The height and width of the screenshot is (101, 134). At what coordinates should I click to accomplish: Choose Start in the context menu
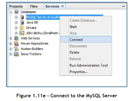tap(86, 27)
